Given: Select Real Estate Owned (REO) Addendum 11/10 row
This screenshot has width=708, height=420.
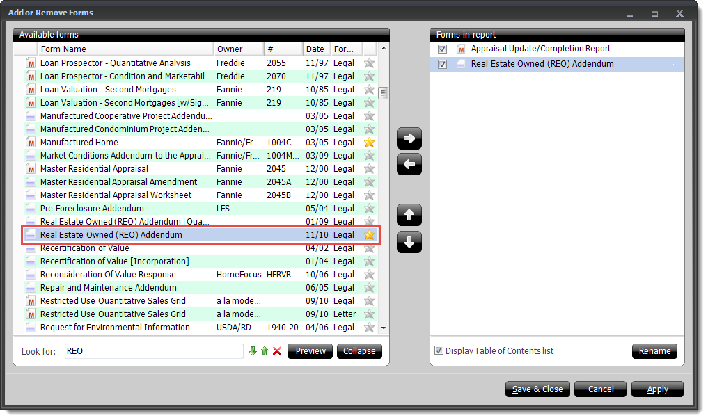Looking at the screenshot, I should (x=200, y=234).
